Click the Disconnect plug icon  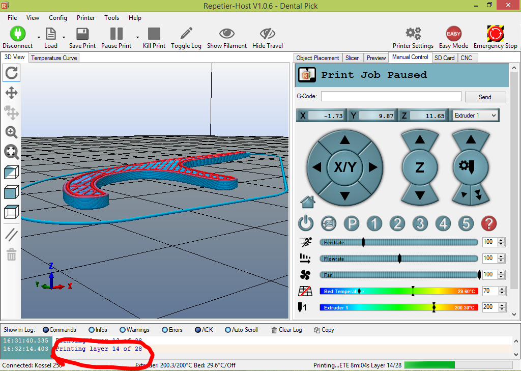[18, 34]
